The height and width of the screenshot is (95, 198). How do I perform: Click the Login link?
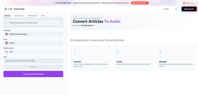[x=166, y=9]
